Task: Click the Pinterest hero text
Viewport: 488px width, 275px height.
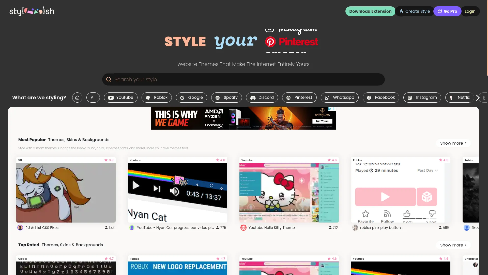Action: tap(298, 42)
